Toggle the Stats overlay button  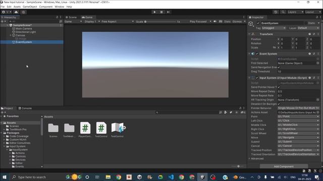pos(227,22)
